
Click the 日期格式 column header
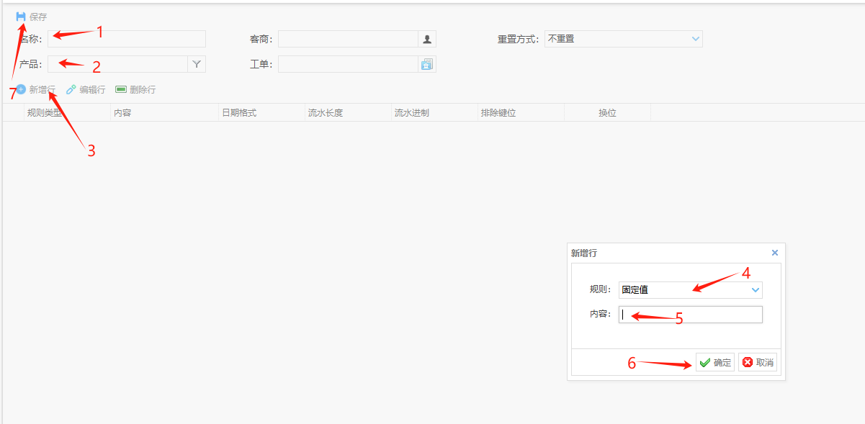click(239, 113)
